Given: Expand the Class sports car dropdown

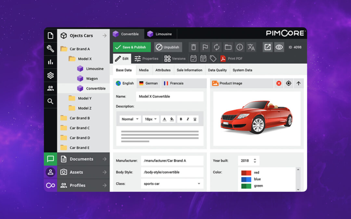Looking at the screenshot, I should pyautogui.click(x=199, y=184).
